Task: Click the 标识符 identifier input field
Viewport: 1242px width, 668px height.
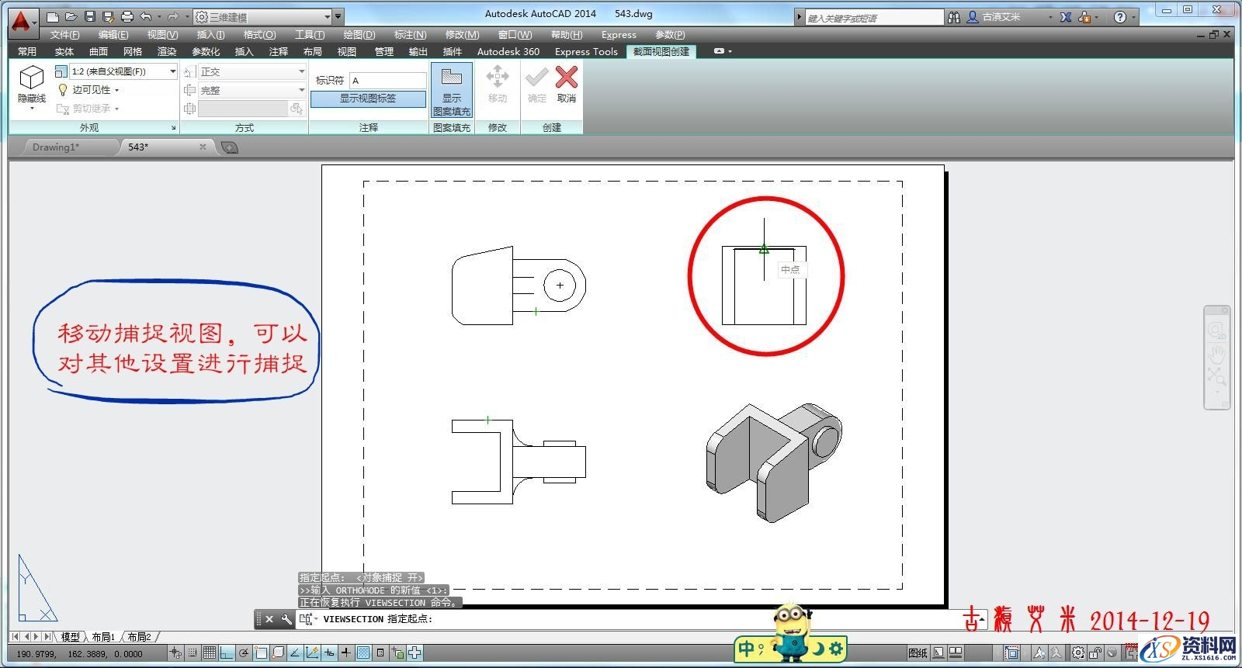Action: point(387,81)
